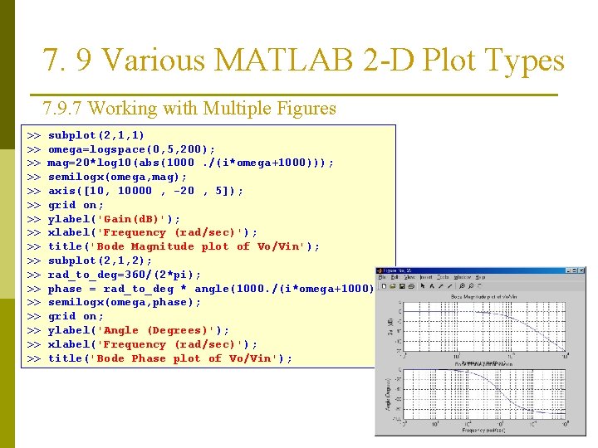Activate the Zoom In magnifier tool
Viewport: 598px width, 448px height.
tap(462, 286)
